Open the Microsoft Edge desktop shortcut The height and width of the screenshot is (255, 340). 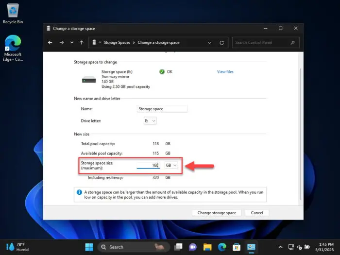(13, 48)
